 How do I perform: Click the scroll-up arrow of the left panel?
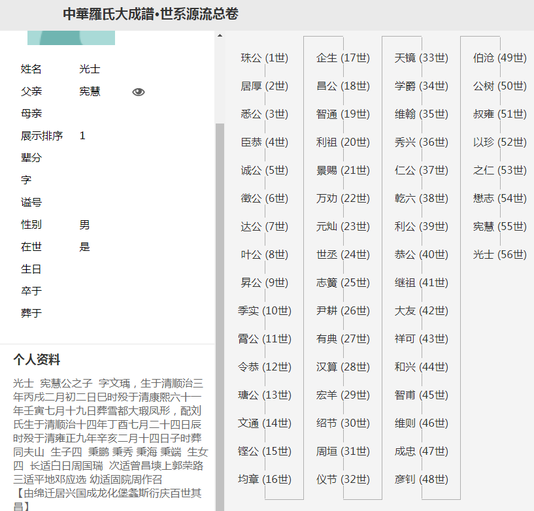pos(220,35)
